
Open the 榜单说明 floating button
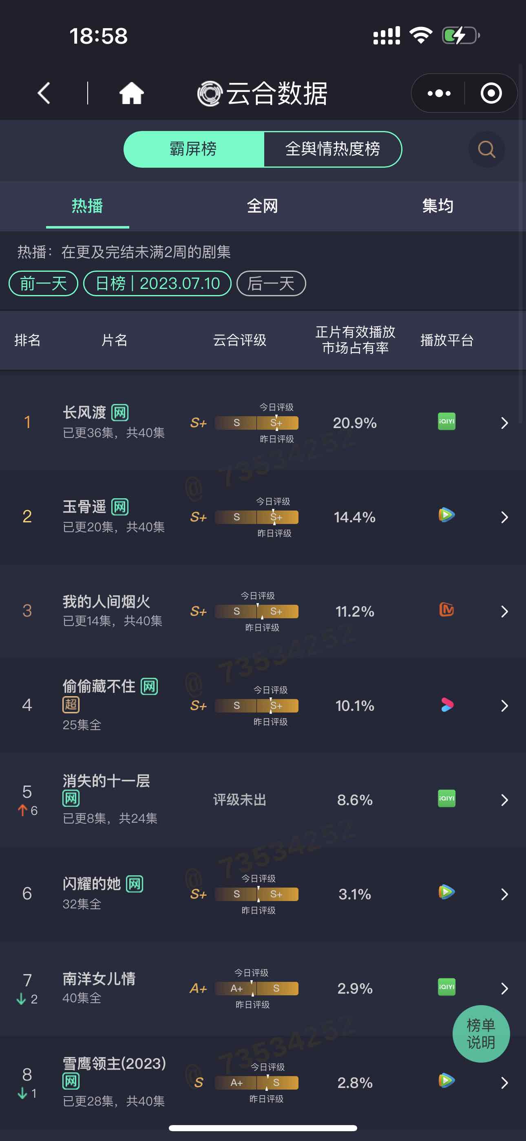[481, 1034]
